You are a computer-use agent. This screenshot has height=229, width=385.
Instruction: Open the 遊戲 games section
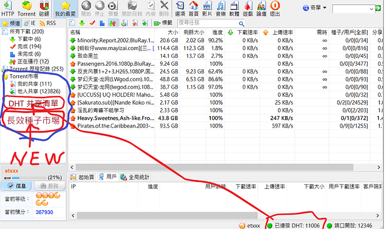coord(248,8)
